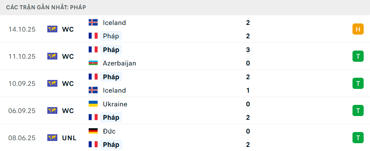Viewport: 370px width, 151px height.
Task: Click the WC label for the 06.09.25 match
Action: [x=68, y=111]
